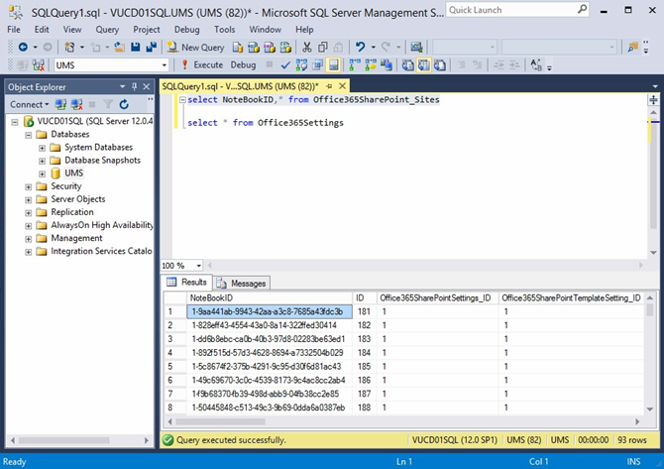Toggle auto-hide pin on Object Explorer
The height and width of the screenshot is (469, 664).
point(135,86)
